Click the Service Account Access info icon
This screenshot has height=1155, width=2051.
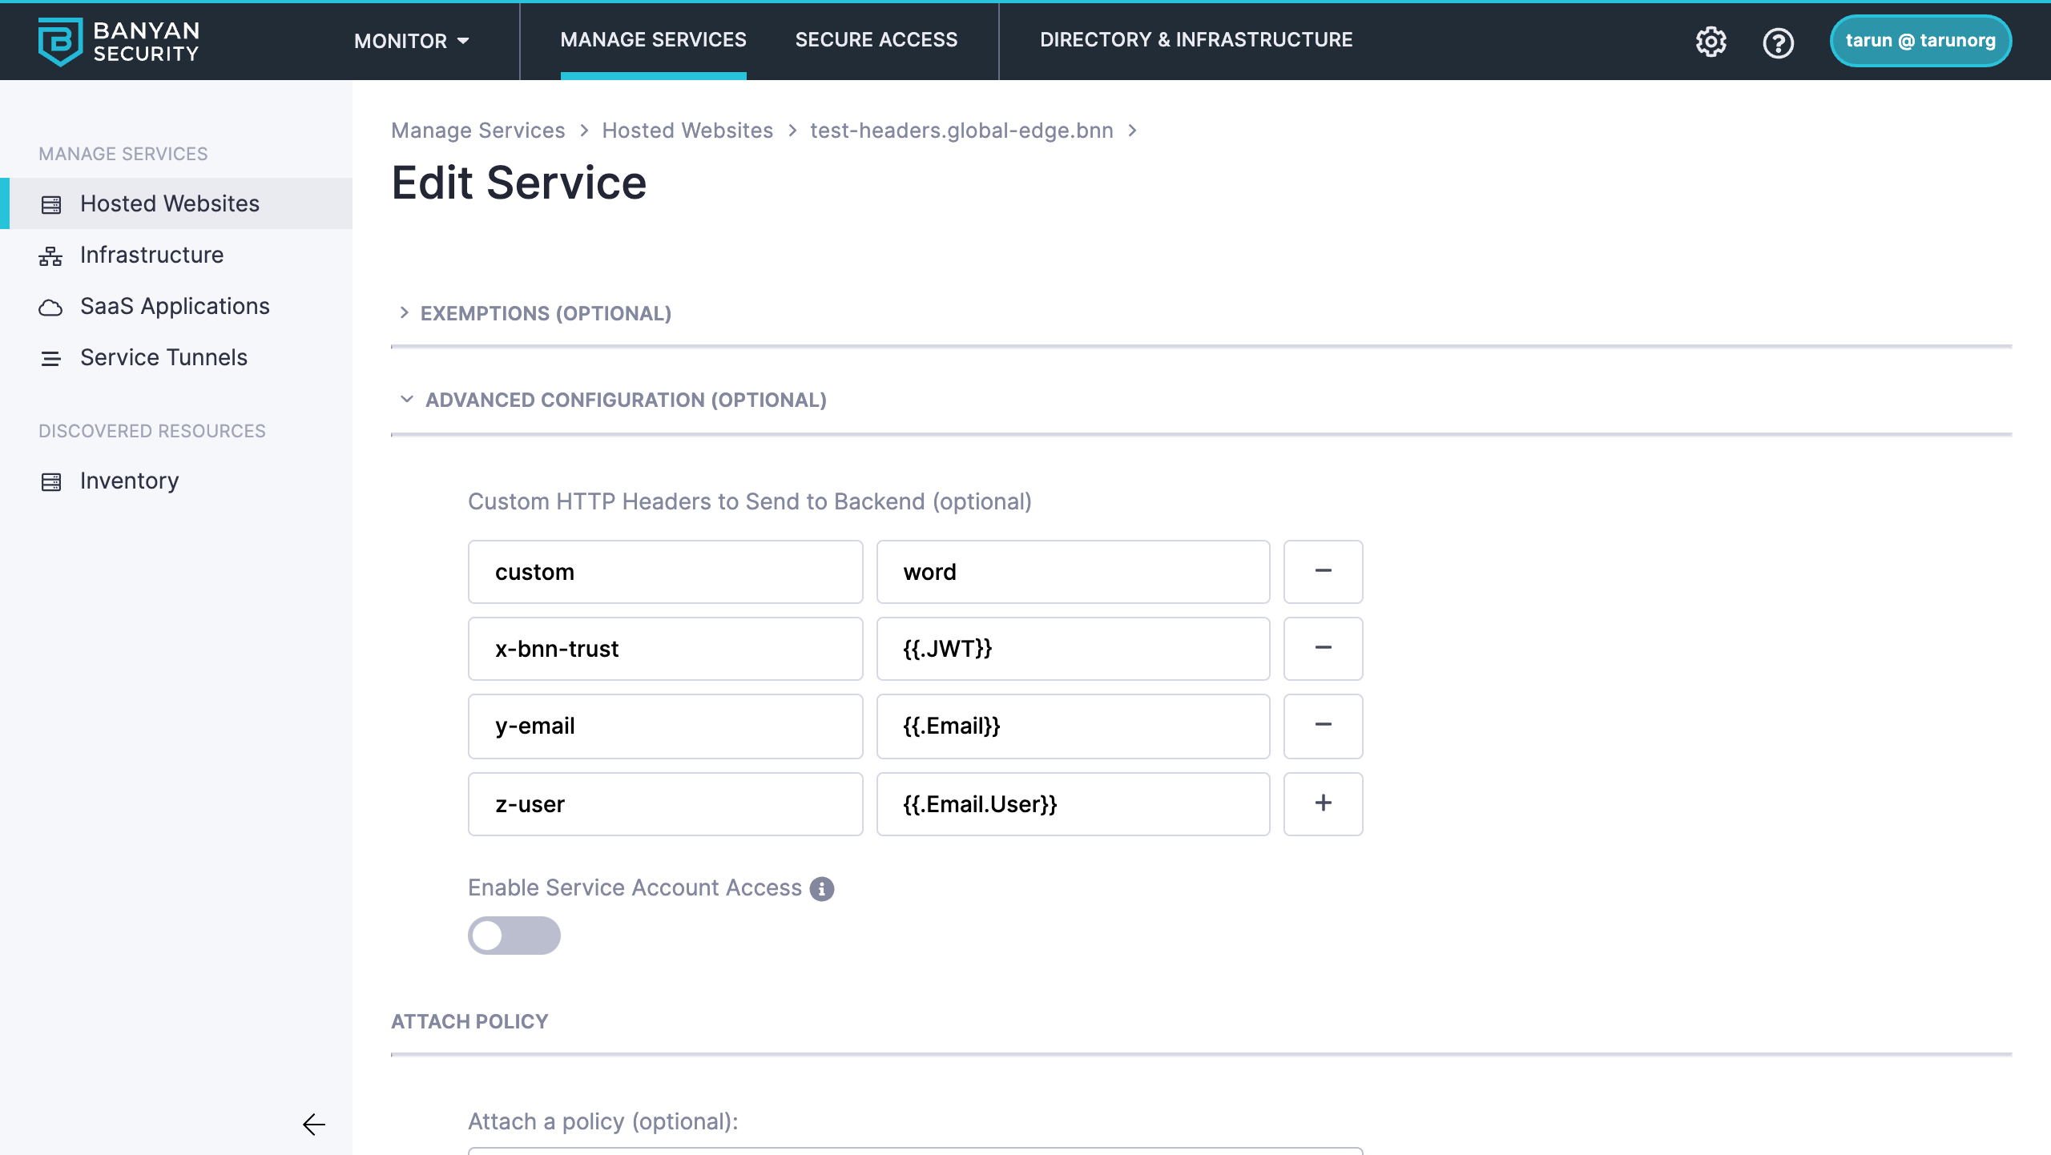pyautogui.click(x=821, y=889)
